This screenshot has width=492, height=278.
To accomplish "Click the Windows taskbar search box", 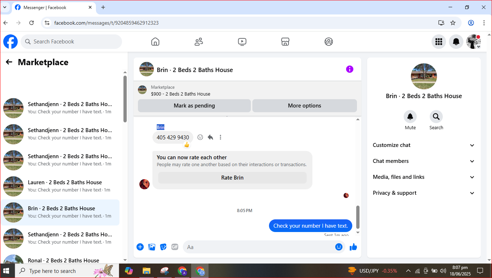I will [x=67, y=271].
